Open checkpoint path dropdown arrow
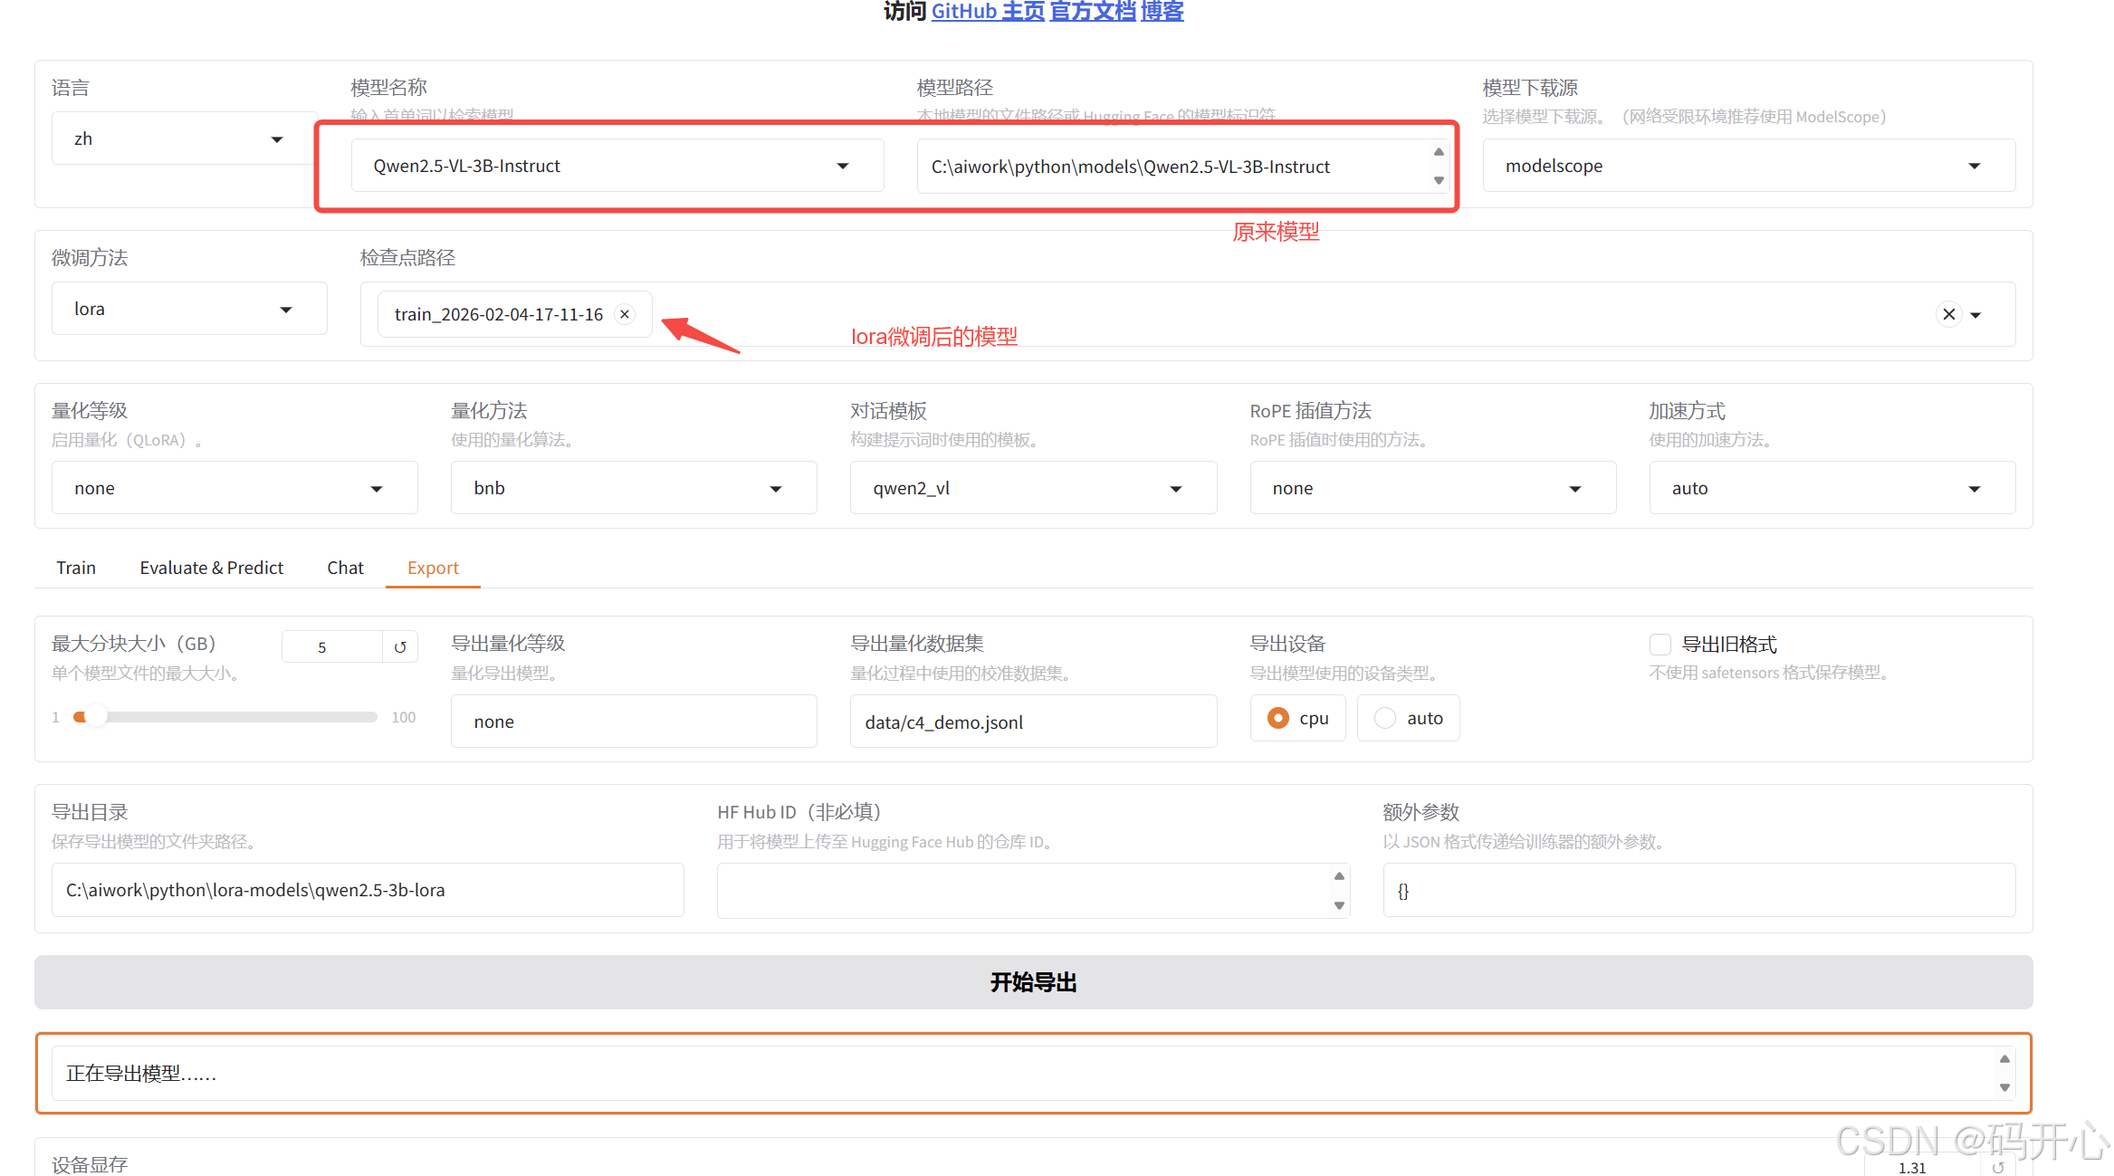This screenshot has width=2114, height=1176. (x=1976, y=315)
